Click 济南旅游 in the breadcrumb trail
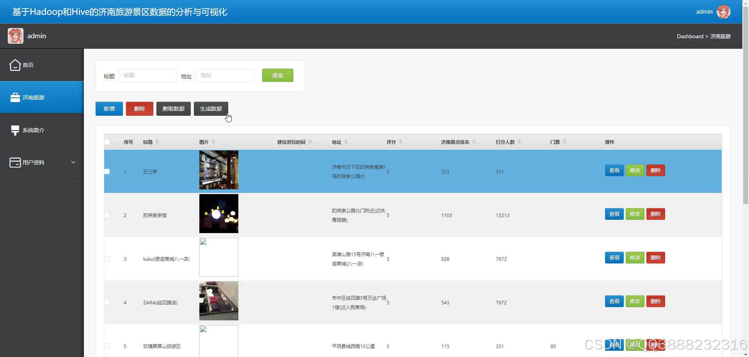The image size is (749, 357). click(x=720, y=36)
